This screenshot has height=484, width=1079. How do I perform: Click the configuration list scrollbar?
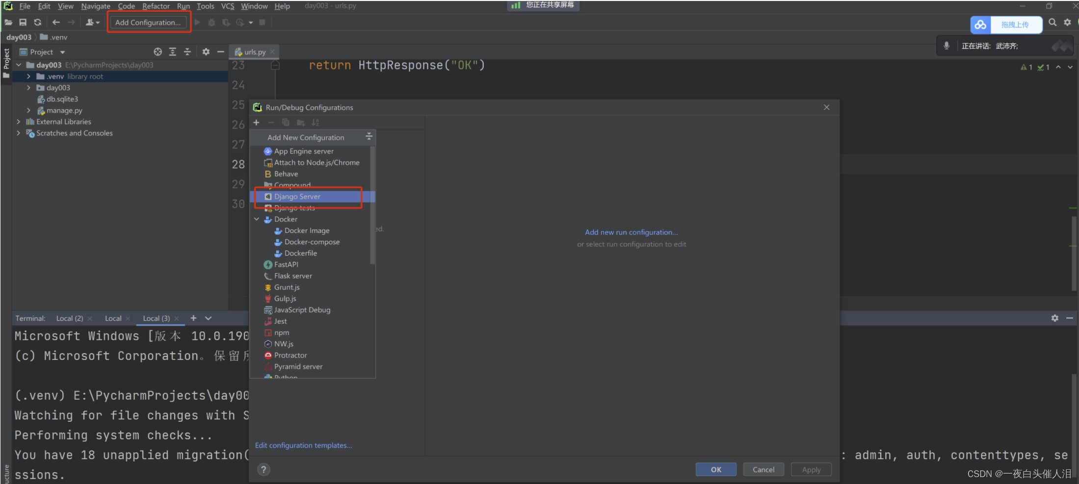(372, 206)
